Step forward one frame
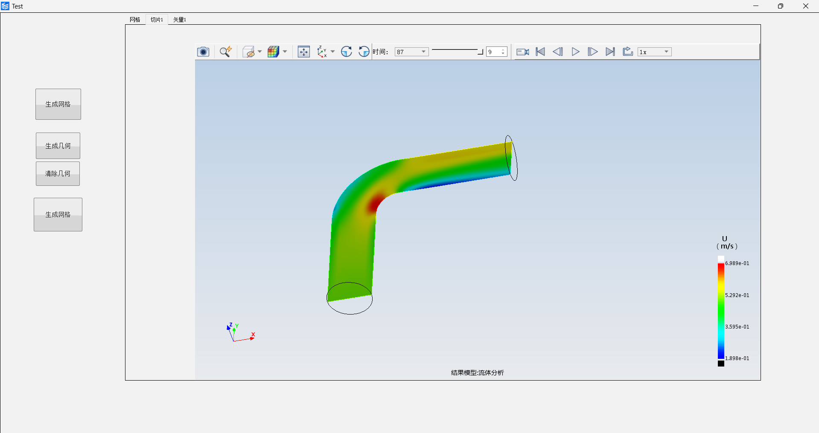819x433 pixels. pyautogui.click(x=593, y=52)
